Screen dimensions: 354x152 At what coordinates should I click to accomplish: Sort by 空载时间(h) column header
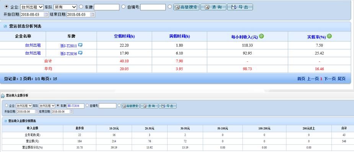[124, 36]
